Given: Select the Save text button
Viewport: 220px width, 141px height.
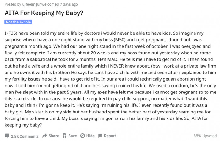Looking at the screenshot, I should [x=73, y=136].
